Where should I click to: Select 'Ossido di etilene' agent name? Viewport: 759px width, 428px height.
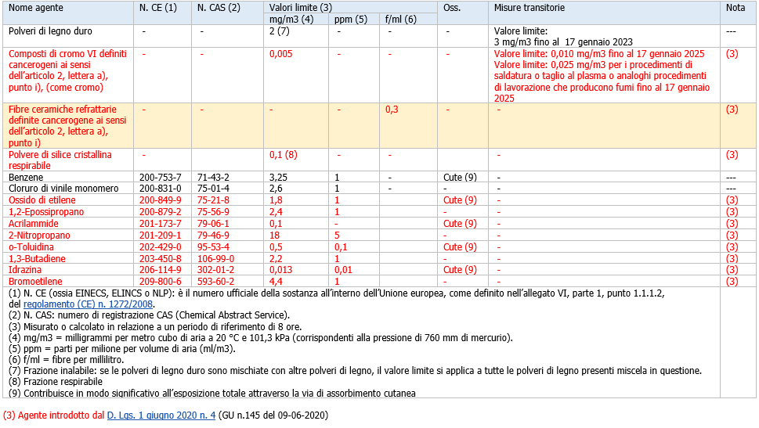[42, 200]
